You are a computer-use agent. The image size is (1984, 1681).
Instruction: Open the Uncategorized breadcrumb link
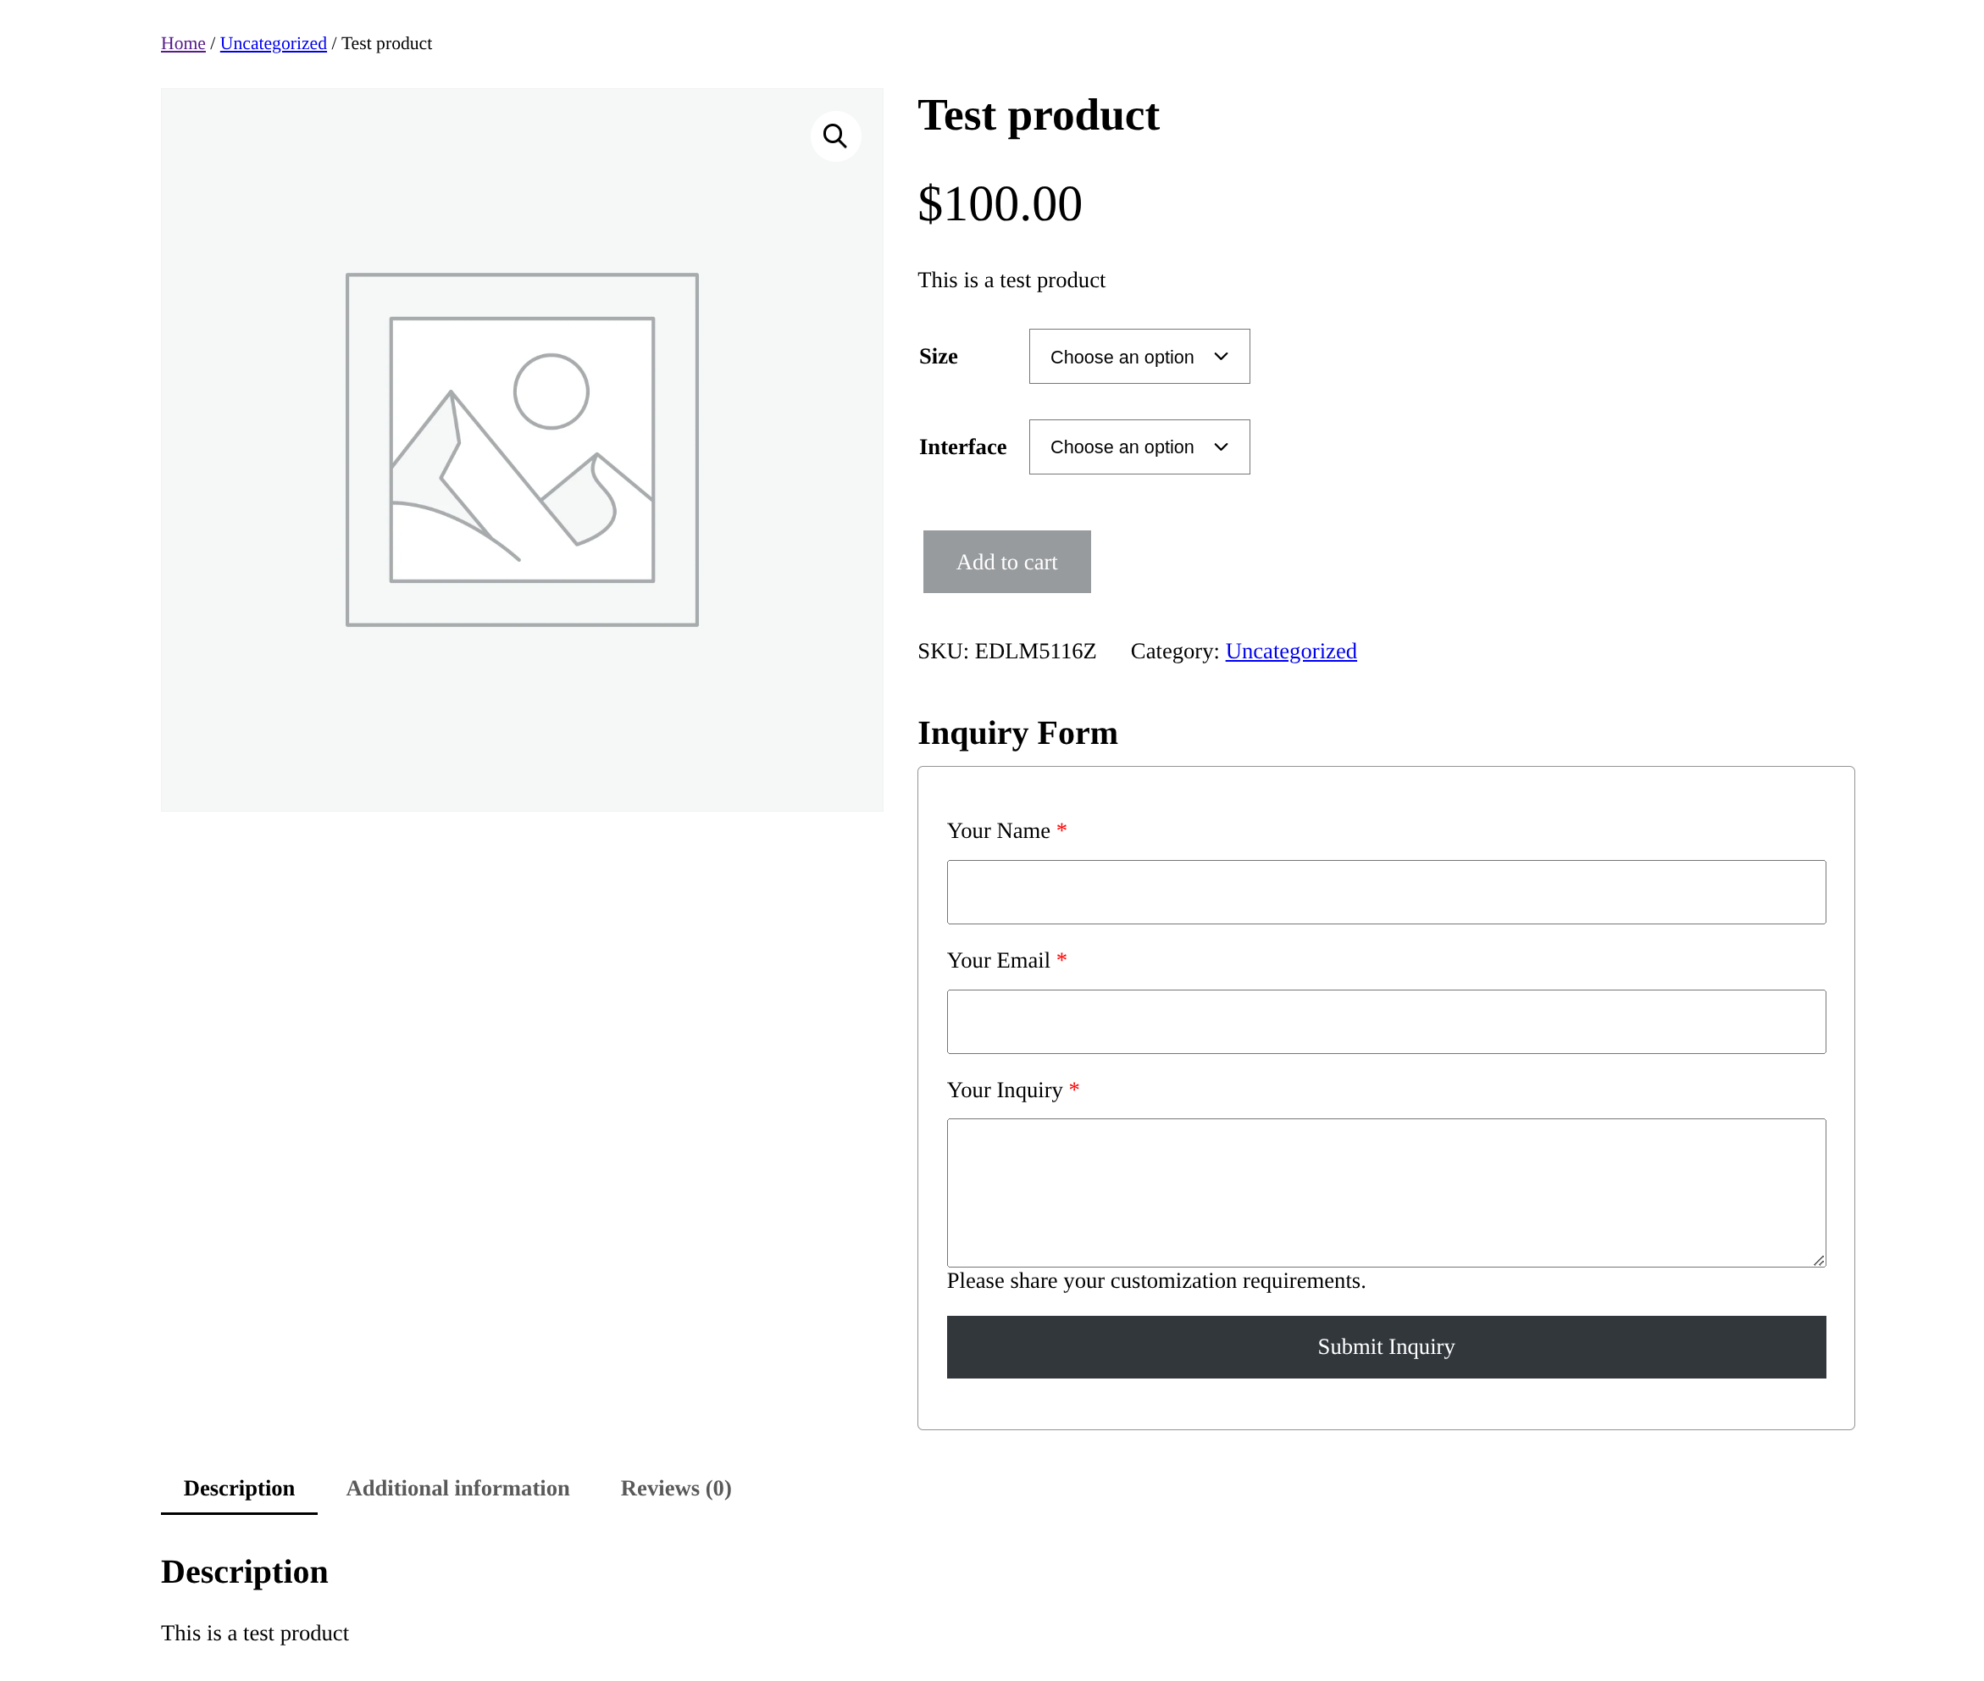click(x=273, y=43)
